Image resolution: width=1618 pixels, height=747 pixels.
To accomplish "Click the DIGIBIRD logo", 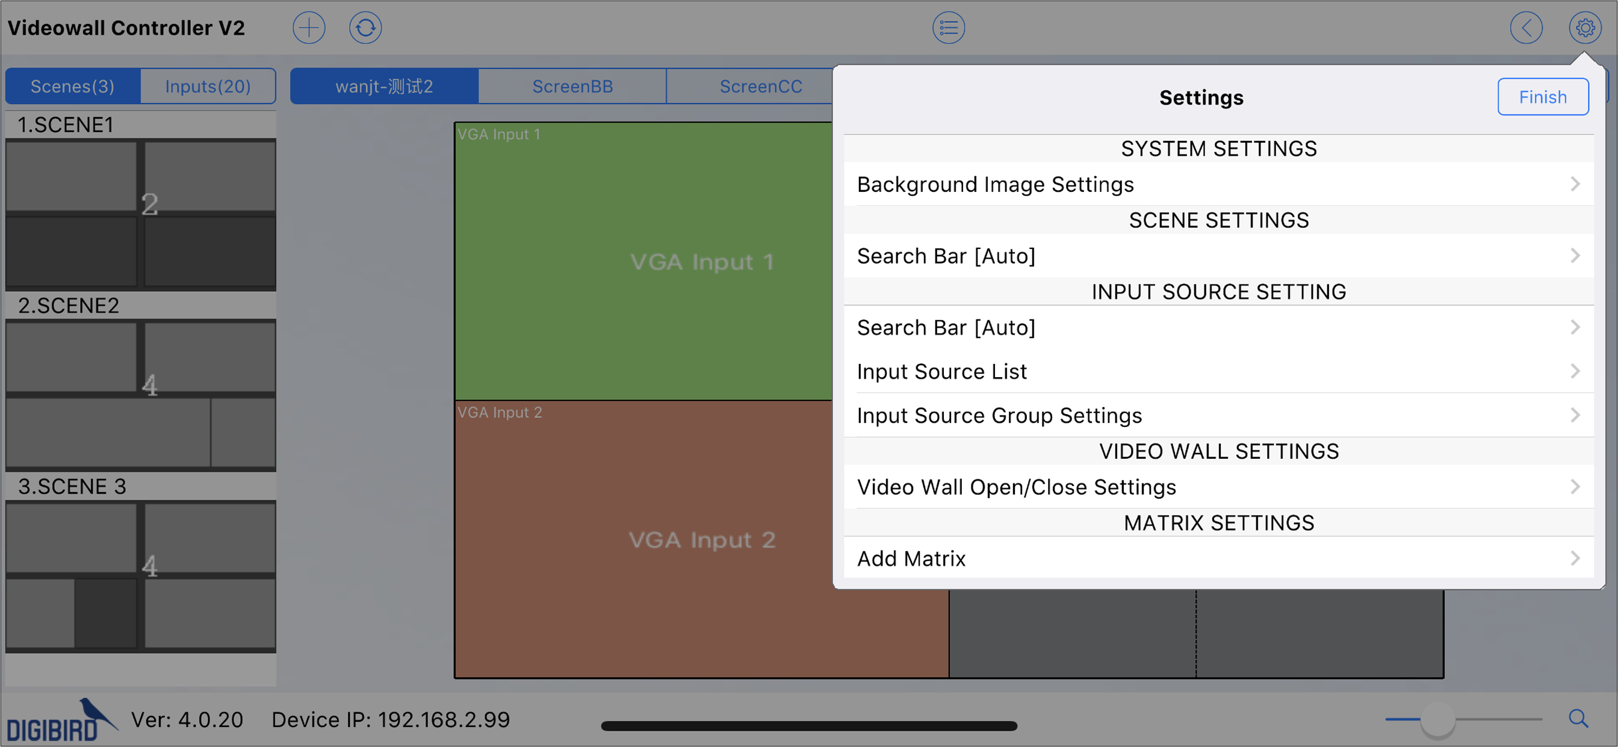I will tap(61, 722).
